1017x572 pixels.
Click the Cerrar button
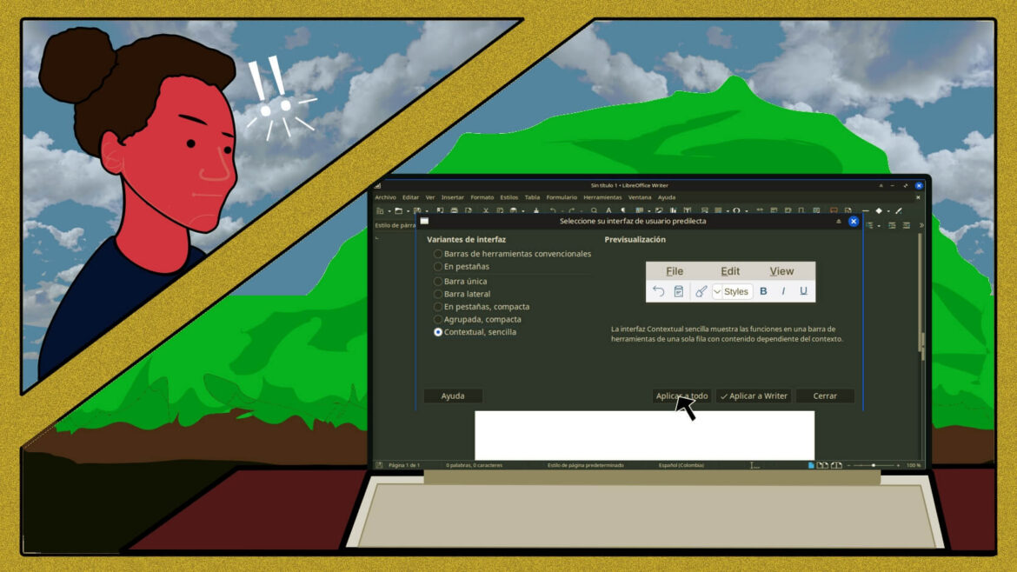825,396
